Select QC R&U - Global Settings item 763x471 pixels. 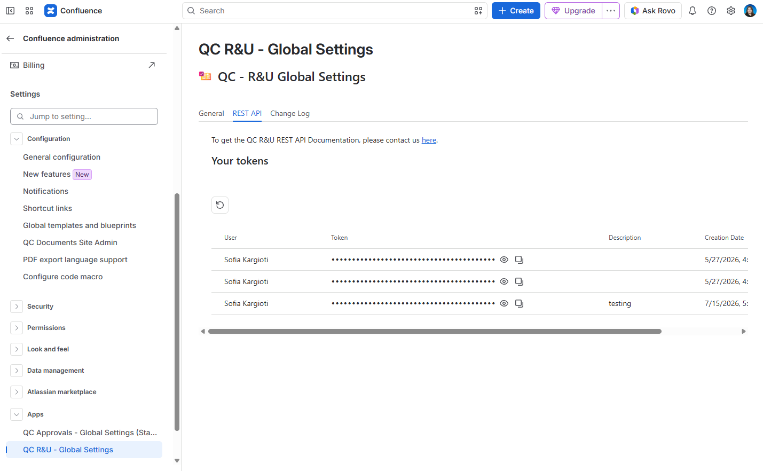click(84, 450)
